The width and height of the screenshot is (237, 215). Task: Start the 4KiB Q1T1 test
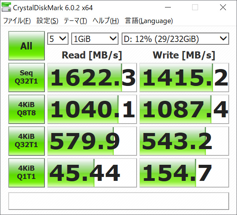(x=26, y=173)
